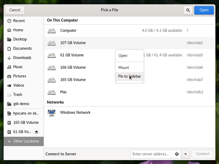The image size is (219, 164).
Task: Open Videos label in sidebar
Action: pyautogui.click(x=19, y=86)
